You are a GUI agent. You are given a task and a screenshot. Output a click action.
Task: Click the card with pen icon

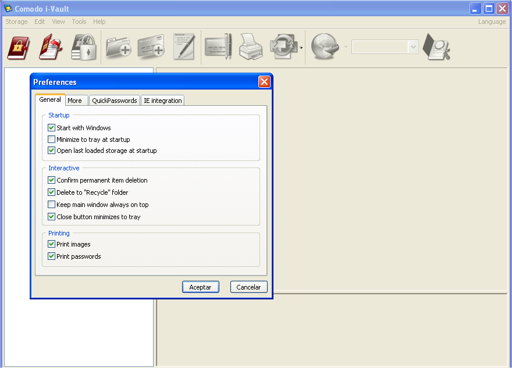pos(218,47)
